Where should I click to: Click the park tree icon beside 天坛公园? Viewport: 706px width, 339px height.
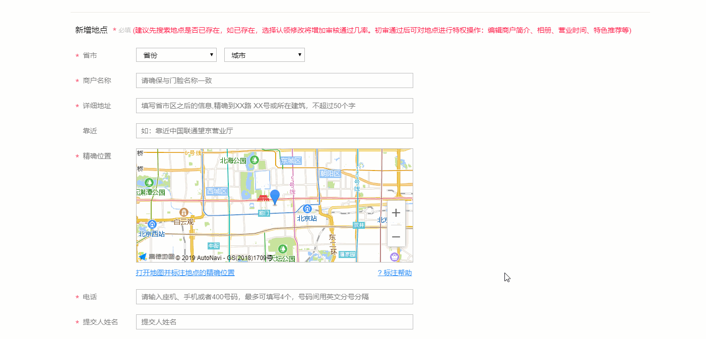click(282, 248)
